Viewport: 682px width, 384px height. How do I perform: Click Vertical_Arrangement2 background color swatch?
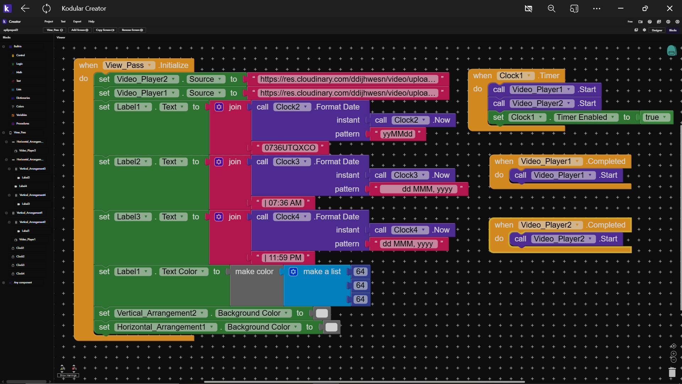pyautogui.click(x=322, y=313)
